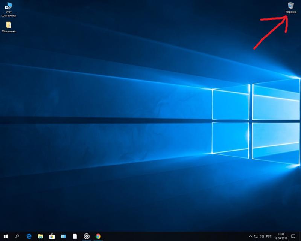301x241 pixels.
Task: Open the Mail app taskbar icon
Action: 63,236
